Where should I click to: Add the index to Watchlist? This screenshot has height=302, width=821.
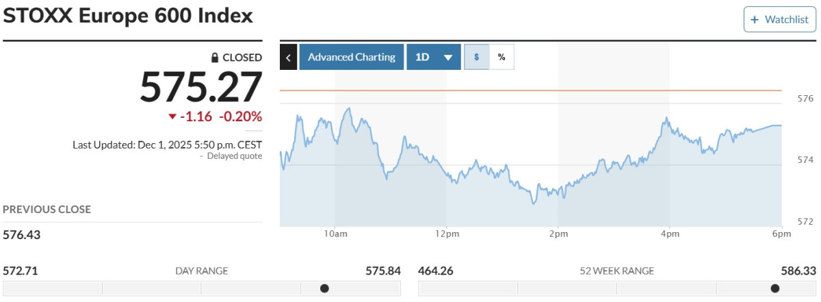click(780, 20)
